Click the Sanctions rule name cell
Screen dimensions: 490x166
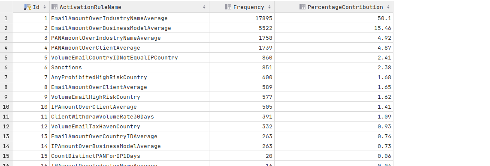(130, 68)
